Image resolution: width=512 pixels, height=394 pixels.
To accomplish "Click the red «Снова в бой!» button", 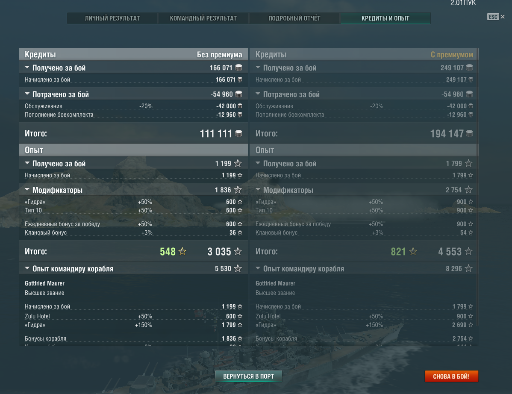I will (x=451, y=376).
